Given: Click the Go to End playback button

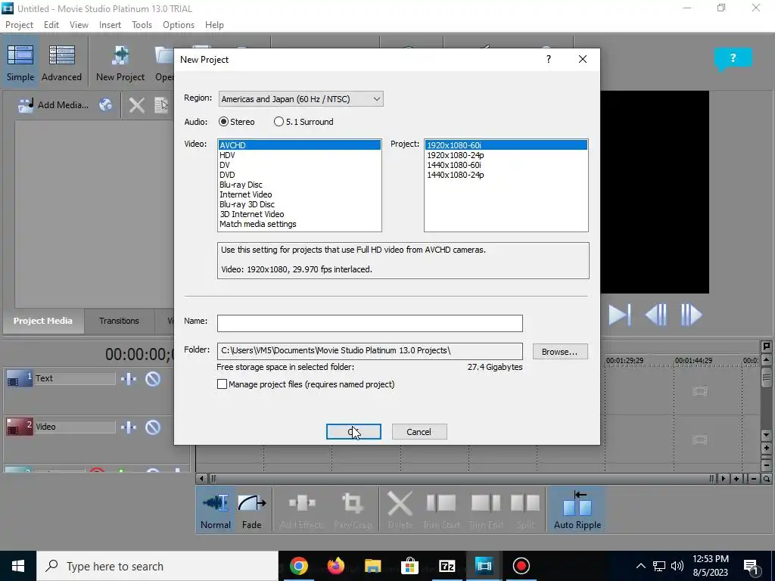Looking at the screenshot, I should [619, 315].
